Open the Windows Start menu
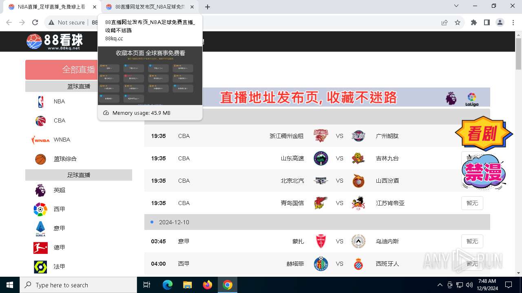Screen dimensions: 522x293 (10, 285)
